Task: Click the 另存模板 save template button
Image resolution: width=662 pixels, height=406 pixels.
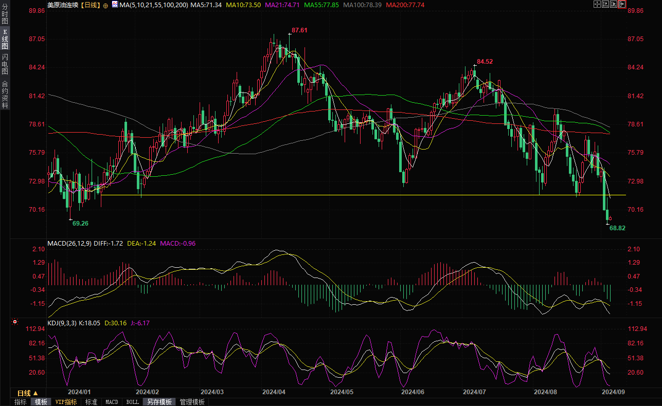Action: tap(159, 402)
